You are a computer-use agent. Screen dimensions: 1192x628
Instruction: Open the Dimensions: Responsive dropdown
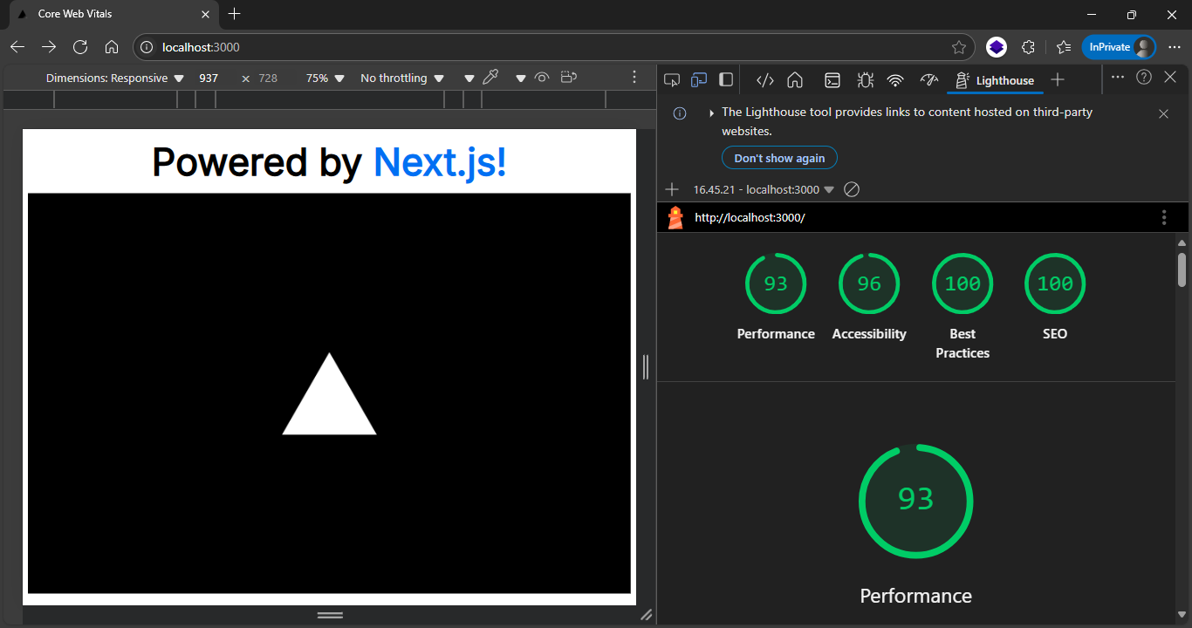coord(114,78)
